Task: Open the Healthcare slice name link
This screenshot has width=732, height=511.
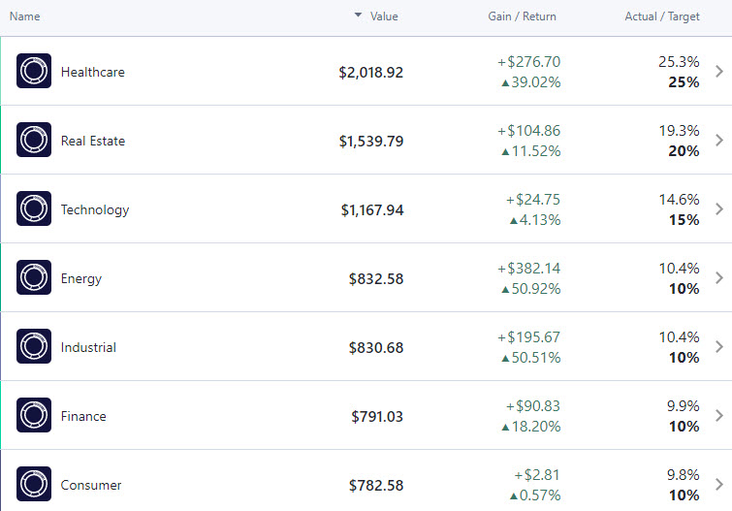Action: pyautogui.click(x=93, y=72)
